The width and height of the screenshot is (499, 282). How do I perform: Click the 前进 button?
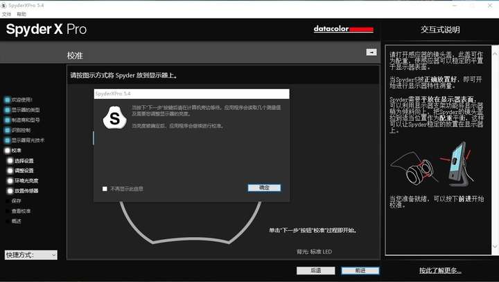point(360,270)
